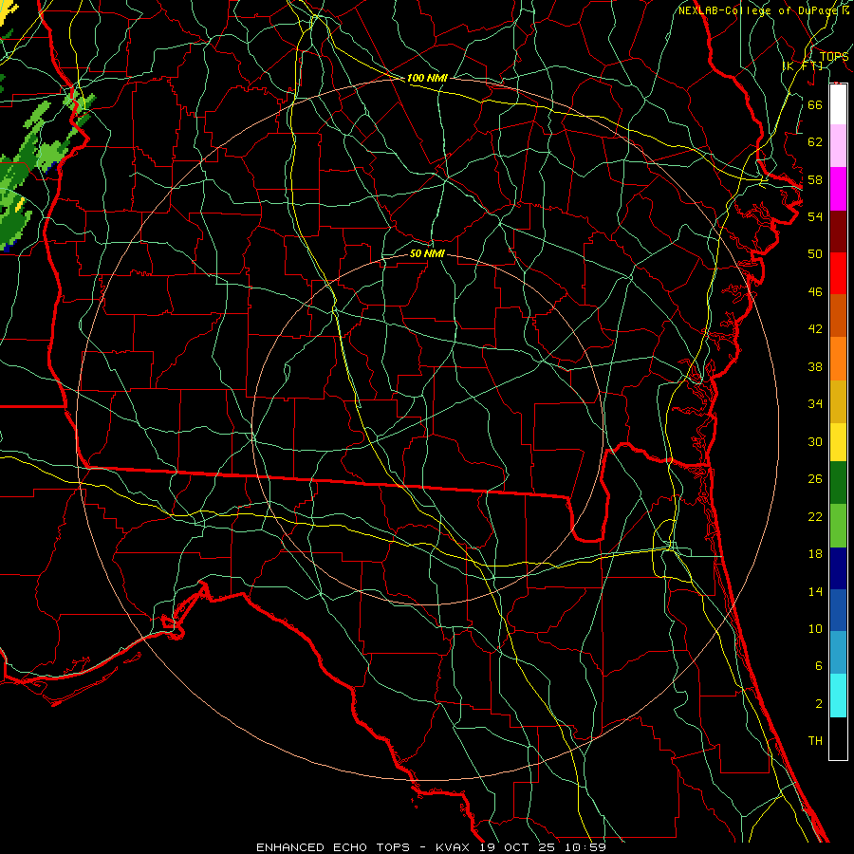Click the legend value 62
Image resolution: width=854 pixels, height=854 pixels.
coord(815,142)
